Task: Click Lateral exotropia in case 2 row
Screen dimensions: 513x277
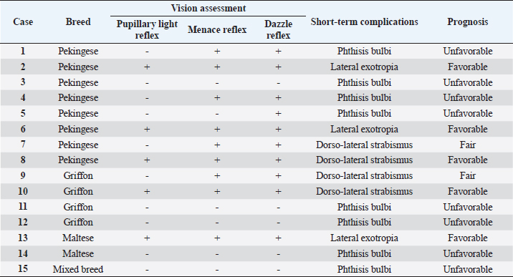Action: [364, 67]
